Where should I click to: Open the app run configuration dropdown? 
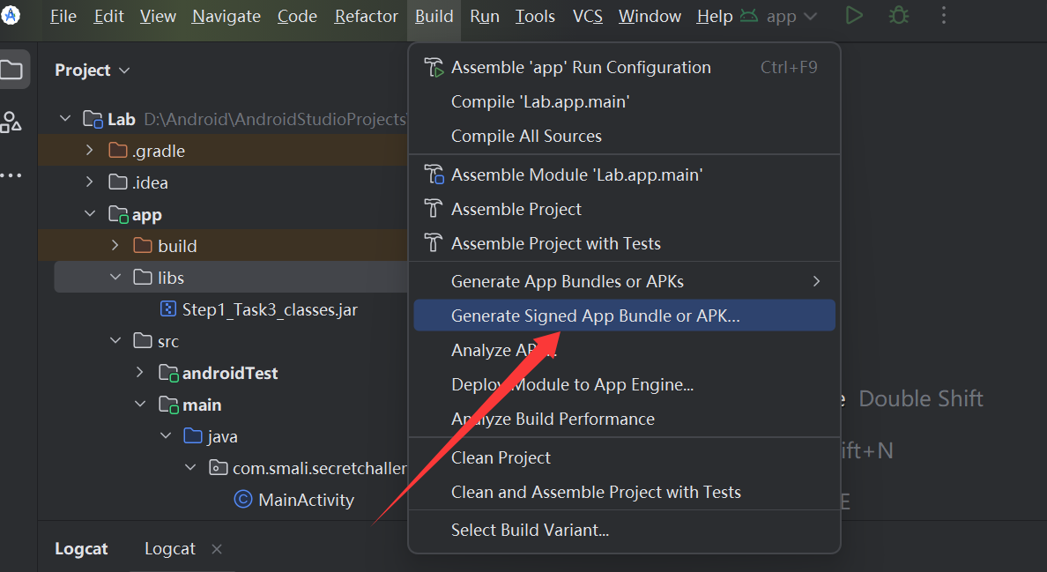click(x=780, y=17)
